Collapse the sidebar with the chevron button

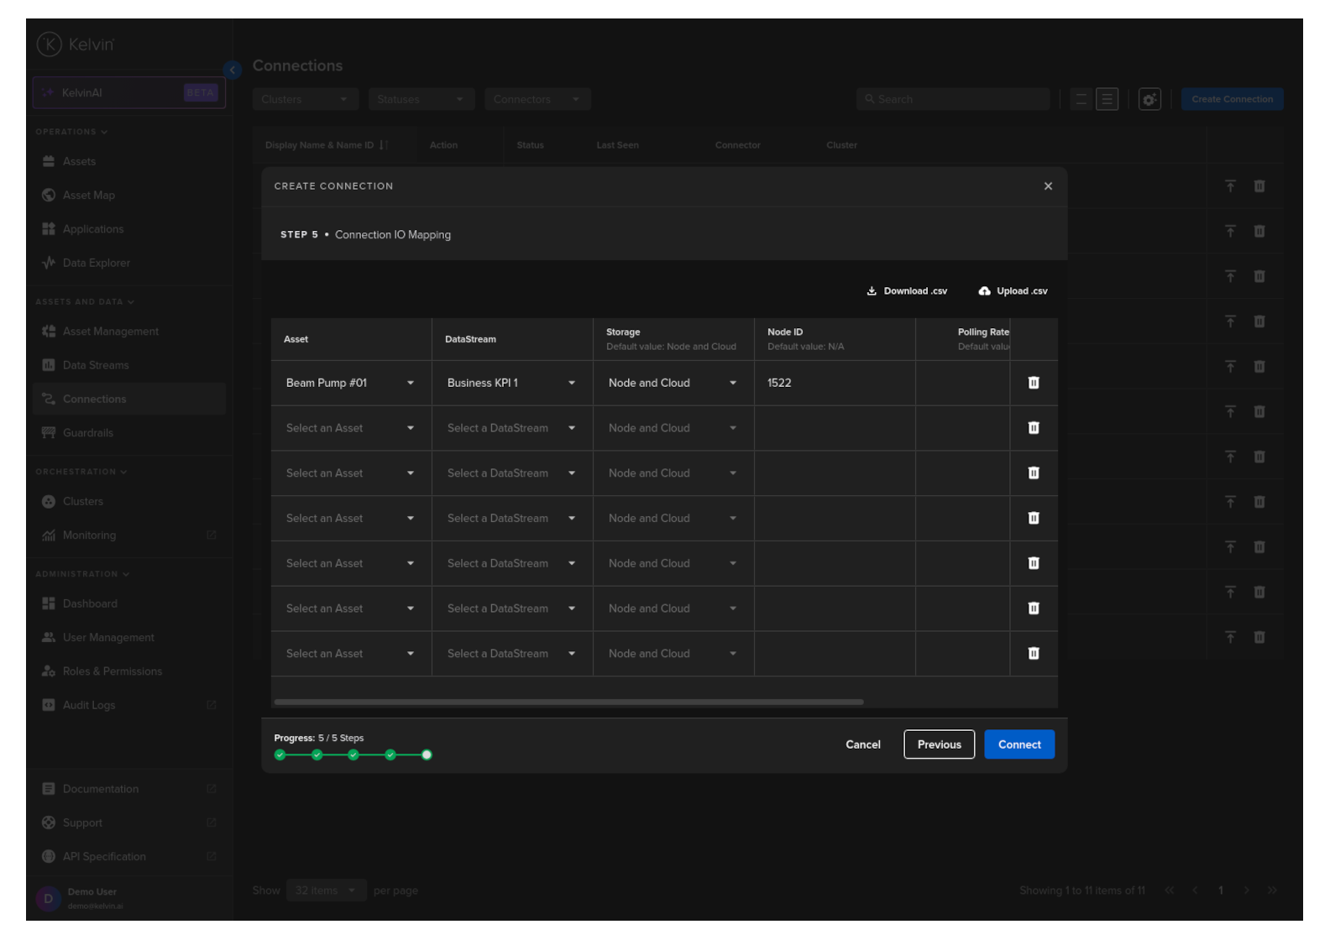point(233,70)
